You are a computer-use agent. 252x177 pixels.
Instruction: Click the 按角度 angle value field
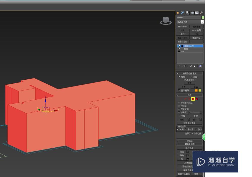[x=194, y=112]
